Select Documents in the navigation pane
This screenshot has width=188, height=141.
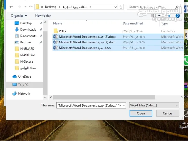pyautogui.click(x=28, y=36)
